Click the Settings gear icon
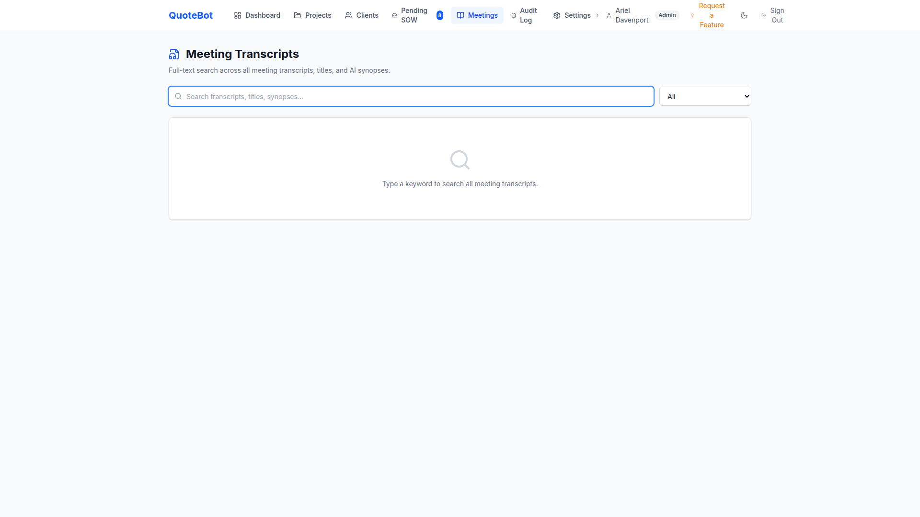Image resolution: width=920 pixels, height=517 pixels. click(556, 15)
